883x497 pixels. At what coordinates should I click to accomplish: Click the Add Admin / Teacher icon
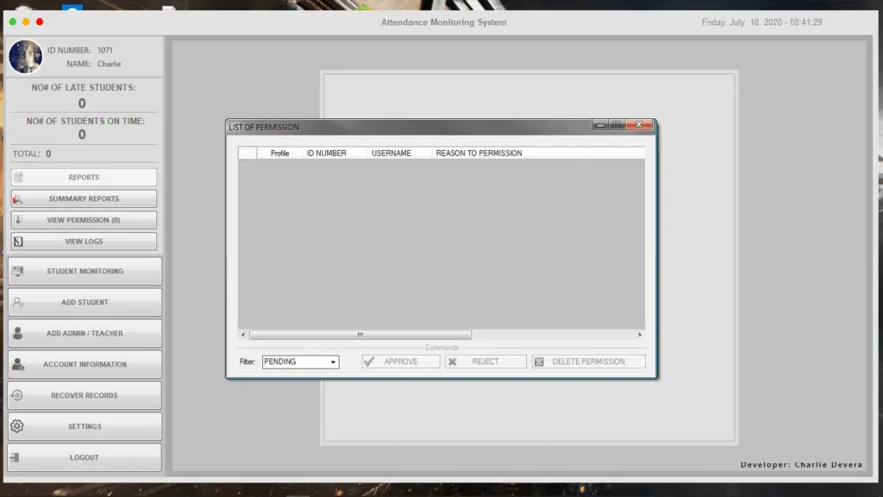click(18, 333)
